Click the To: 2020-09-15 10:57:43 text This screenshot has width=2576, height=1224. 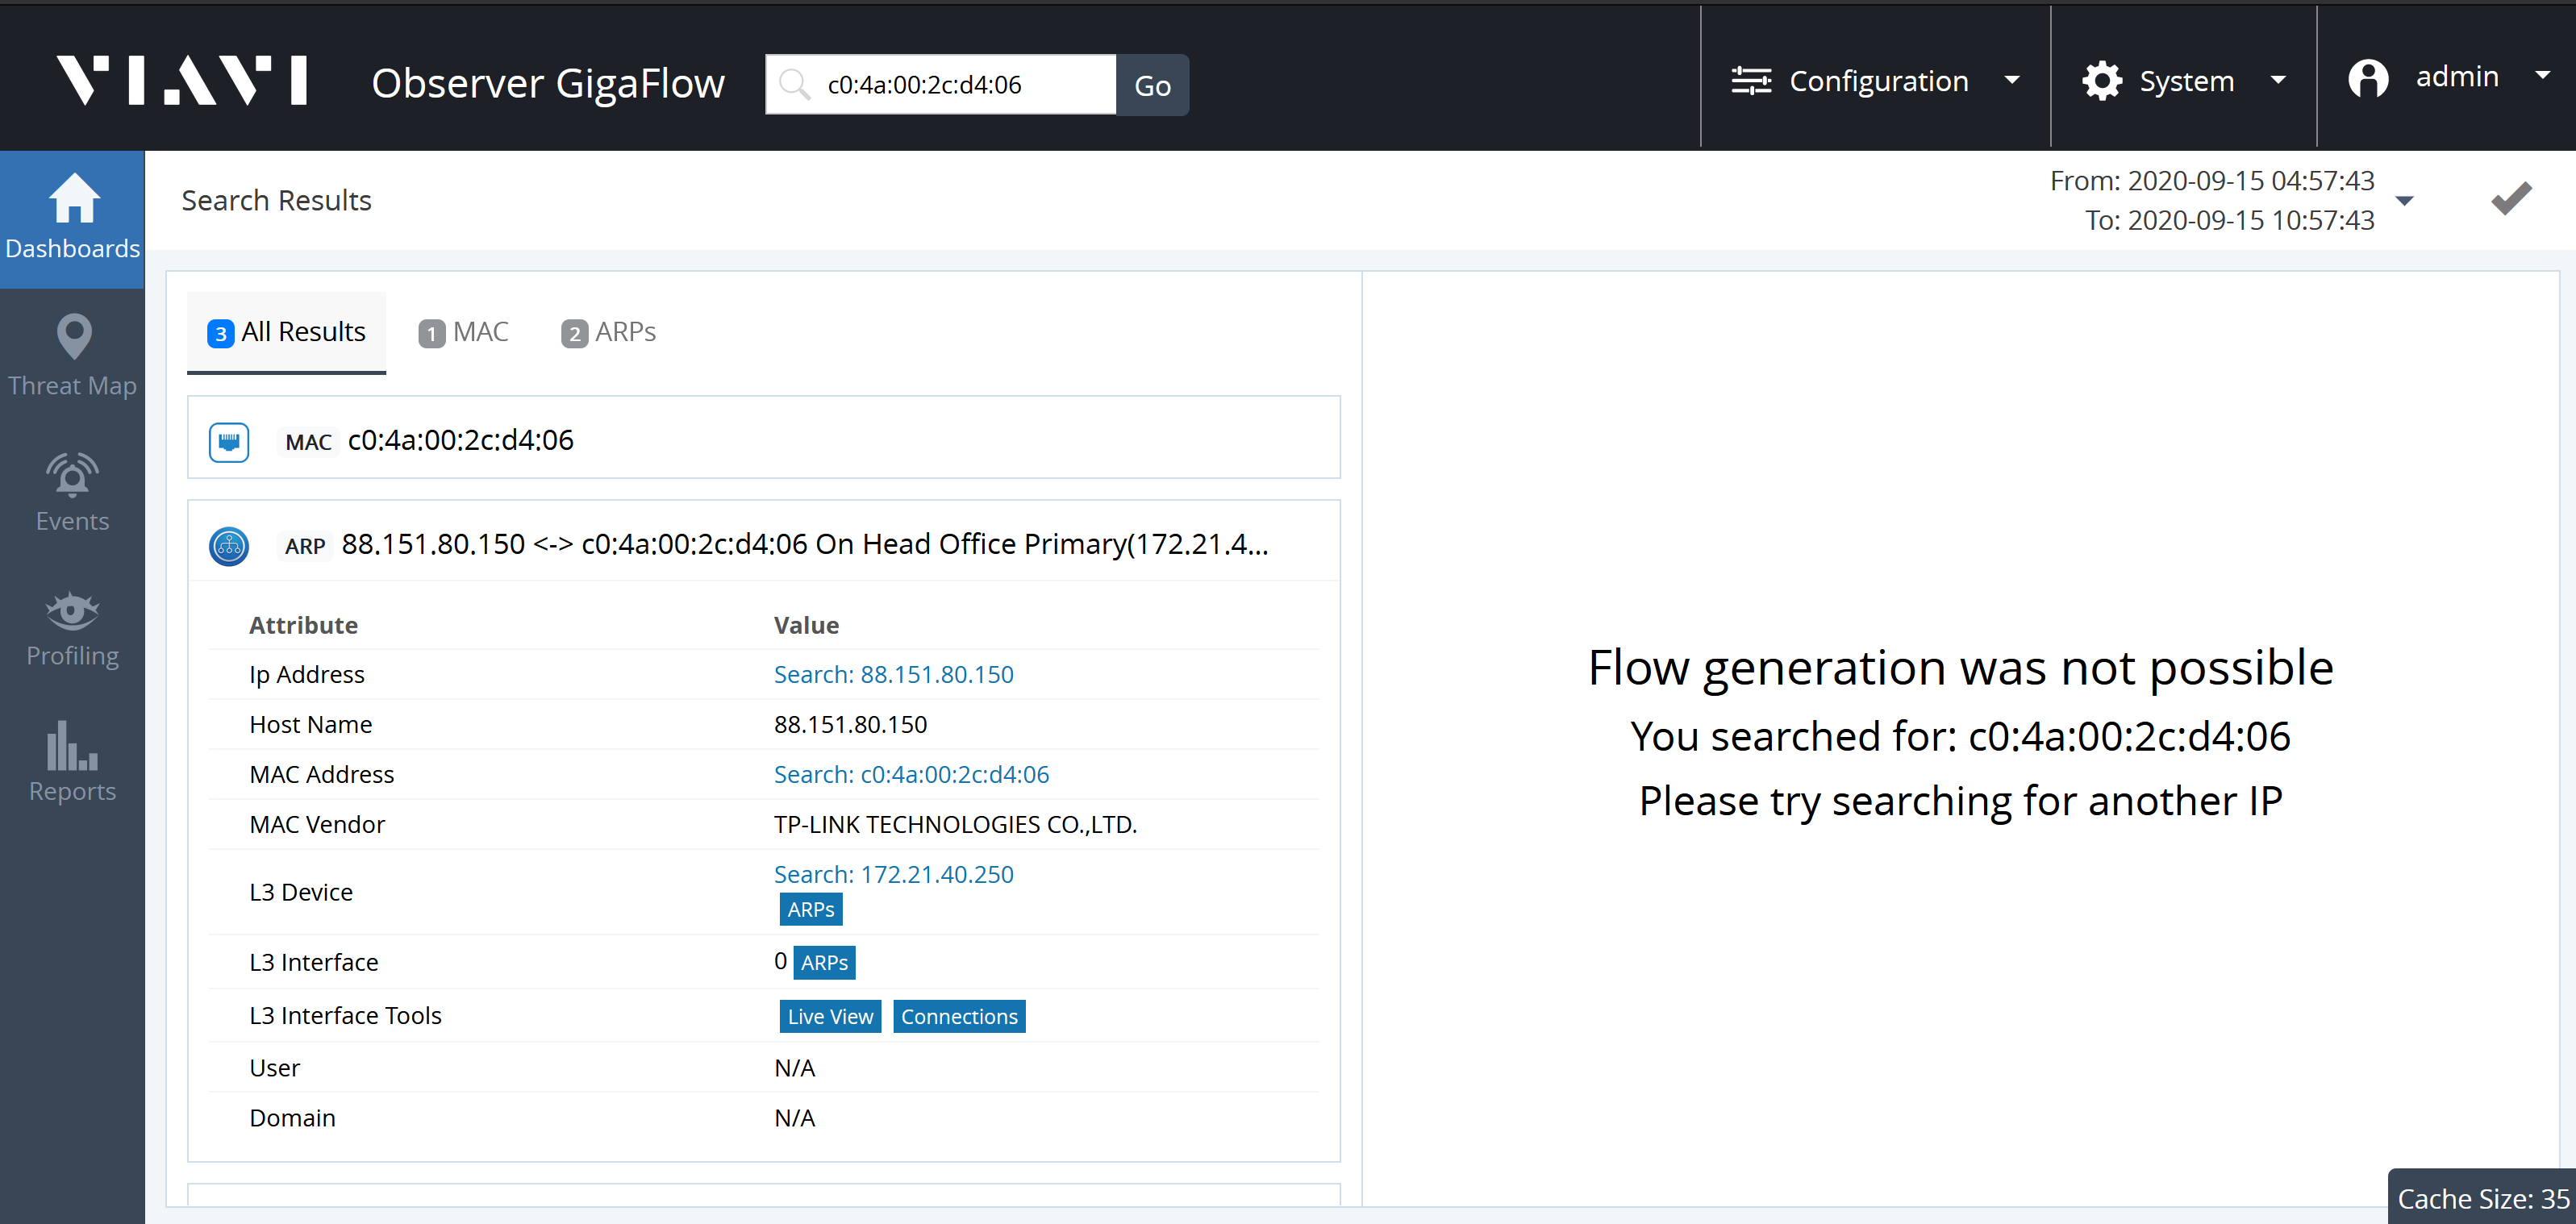(x=2229, y=220)
